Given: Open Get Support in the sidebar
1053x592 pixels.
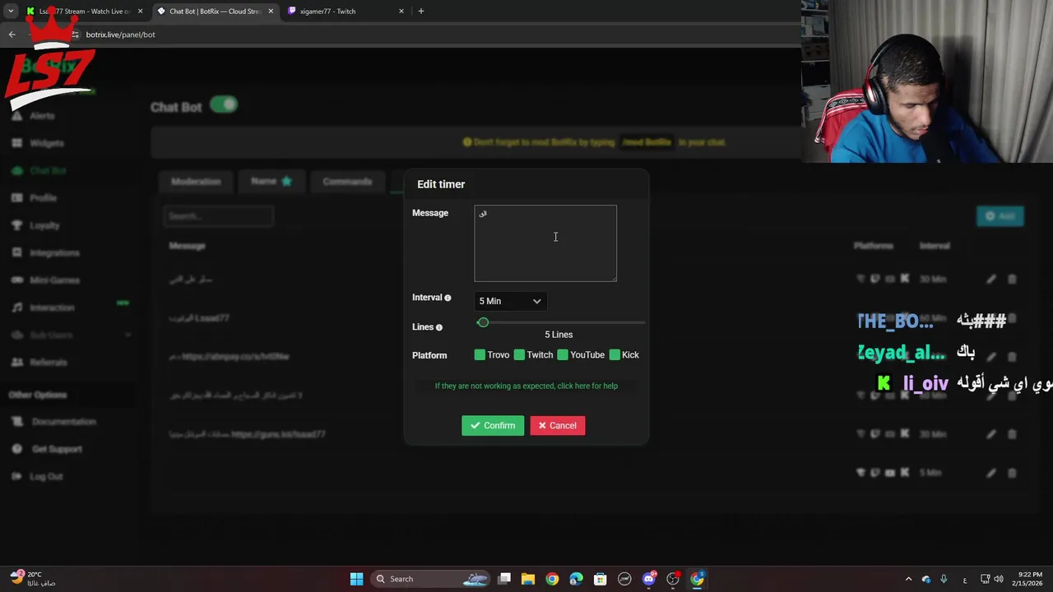Looking at the screenshot, I should pos(57,449).
